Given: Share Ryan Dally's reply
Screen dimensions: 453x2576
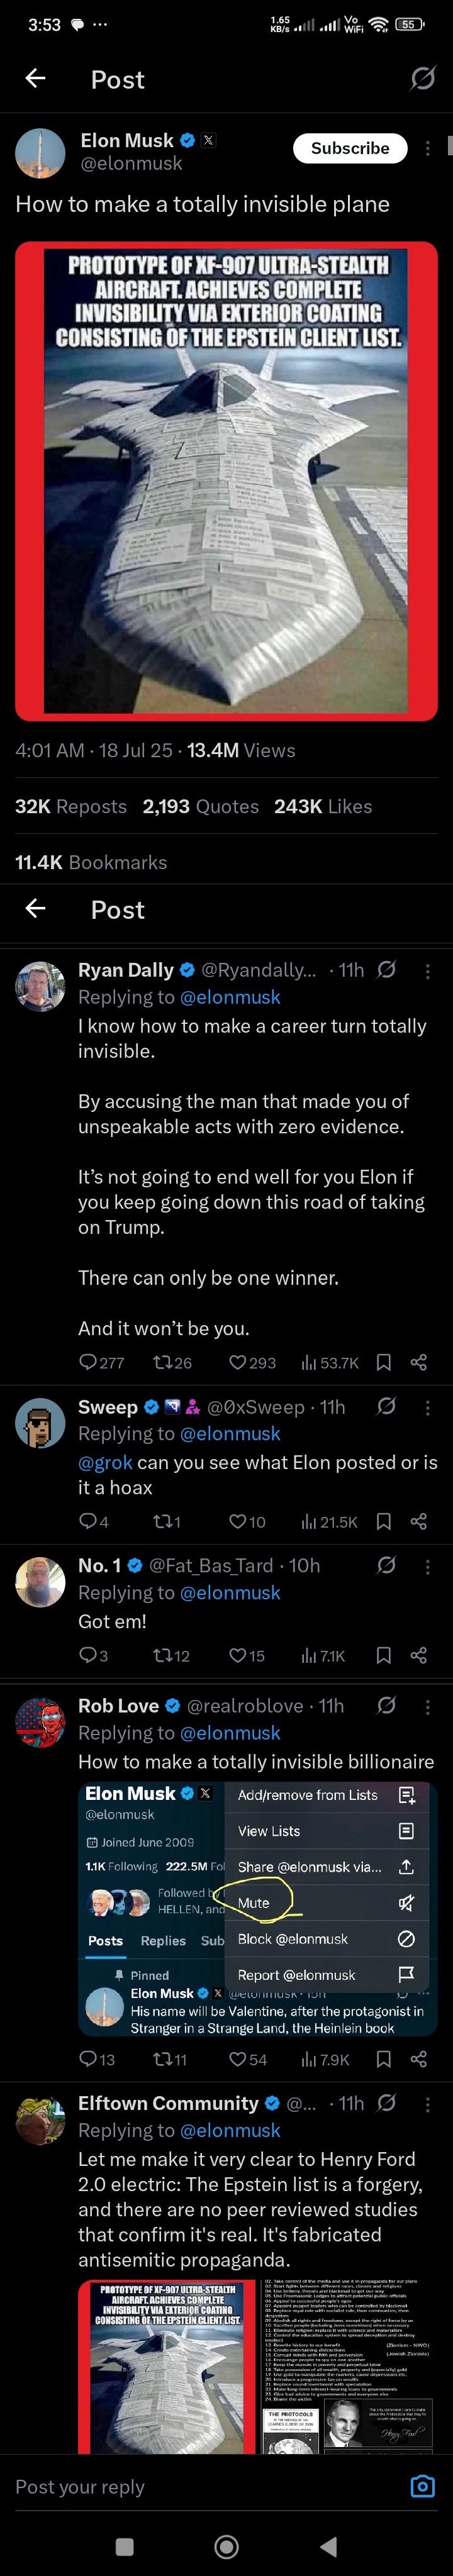Looking at the screenshot, I should point(419,1362).
